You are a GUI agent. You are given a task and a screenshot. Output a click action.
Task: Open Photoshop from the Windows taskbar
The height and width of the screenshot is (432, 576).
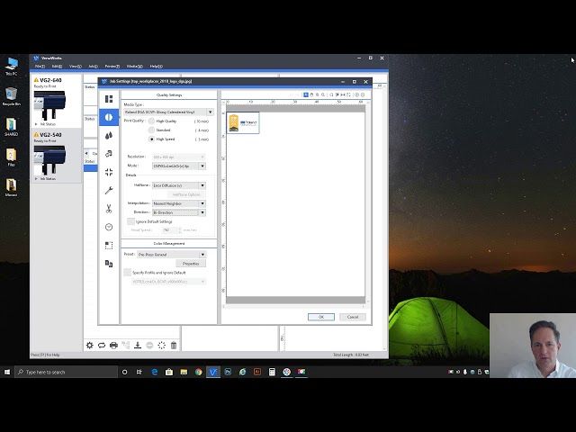pos(228,372)
